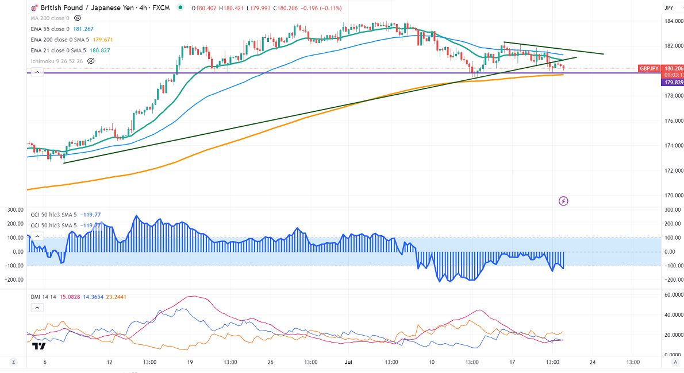This screenshot has height=373, width=684.
Task: Click EMA 55 value 181.267
Action: click(83, 29)
